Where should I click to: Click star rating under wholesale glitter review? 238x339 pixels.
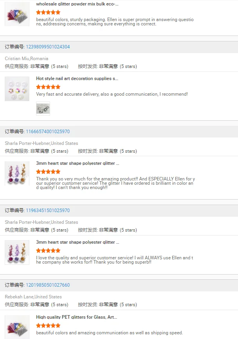pyautogui.click(x=48, y=12)
